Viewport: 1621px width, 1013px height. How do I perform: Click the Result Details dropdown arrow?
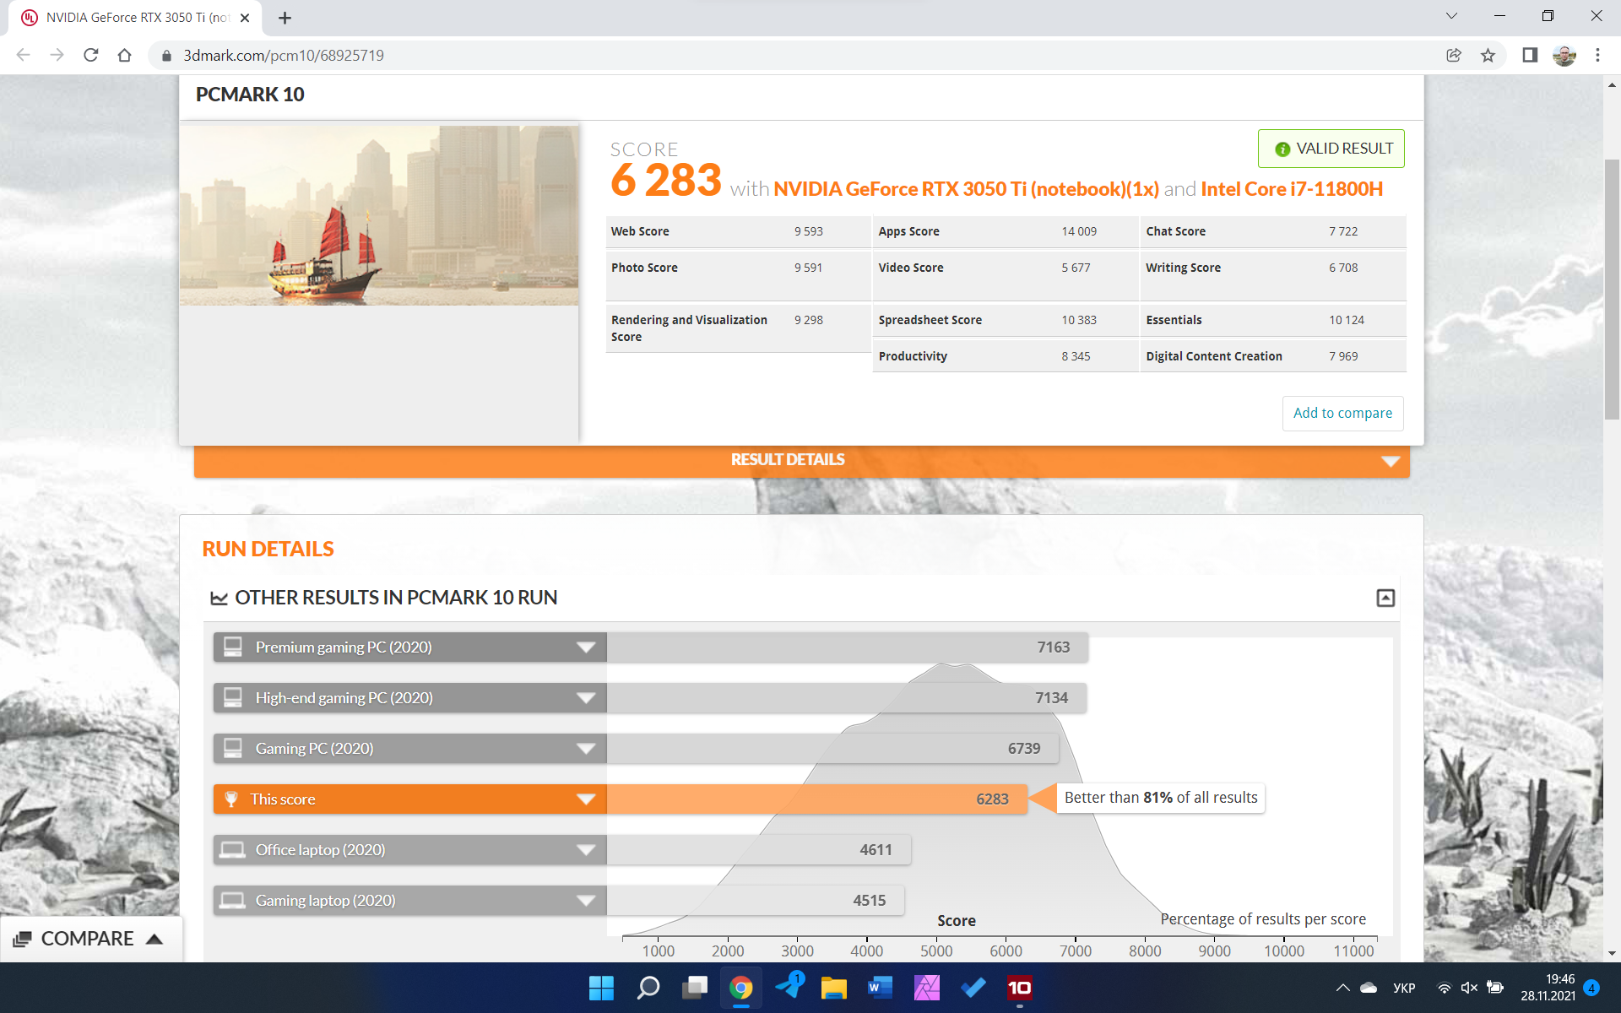(1390, 461)
